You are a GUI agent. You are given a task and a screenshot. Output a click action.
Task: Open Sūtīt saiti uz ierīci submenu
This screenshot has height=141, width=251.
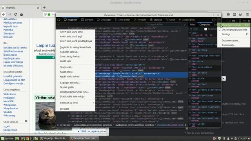click(75, 103)
